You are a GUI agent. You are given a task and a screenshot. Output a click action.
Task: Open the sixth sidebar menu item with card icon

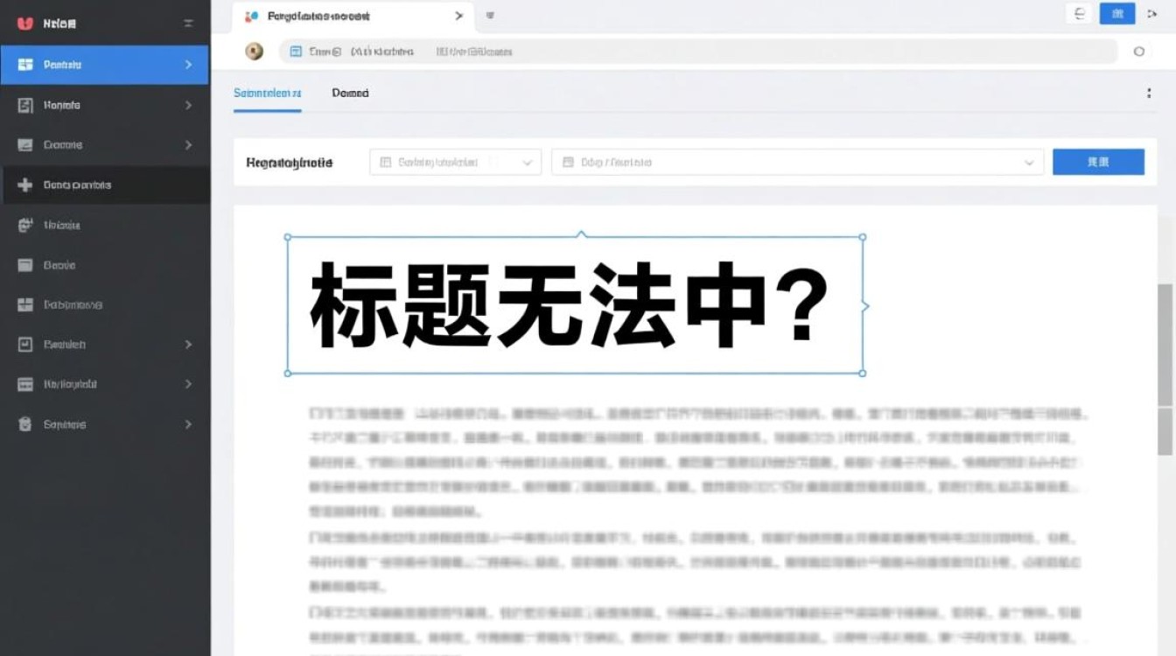105,265
